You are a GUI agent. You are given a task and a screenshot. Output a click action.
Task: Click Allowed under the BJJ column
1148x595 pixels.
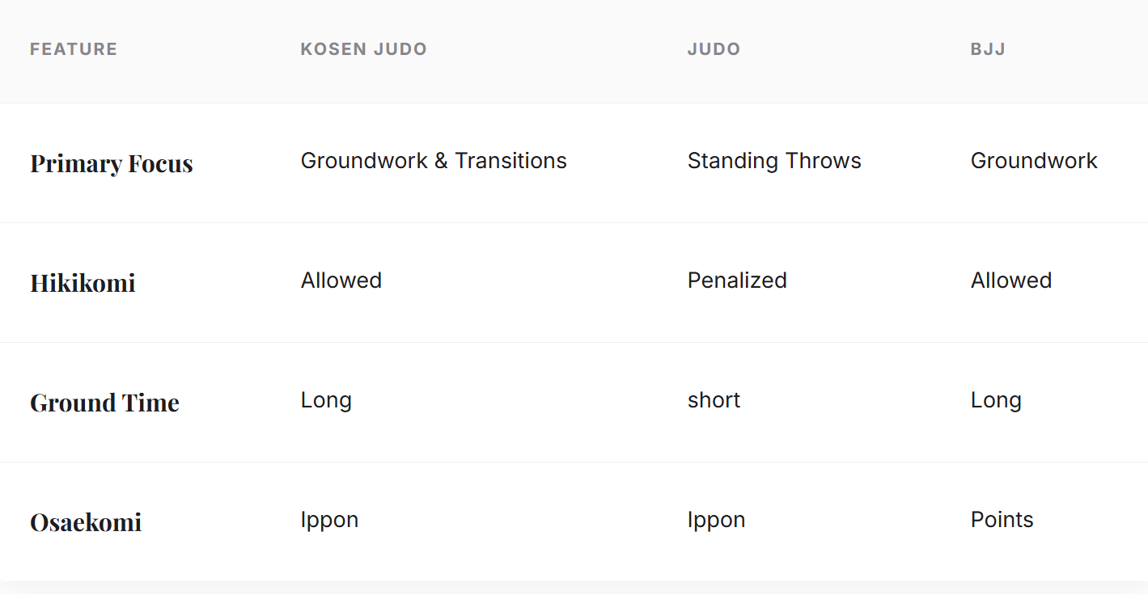[x=1011, y=281]
